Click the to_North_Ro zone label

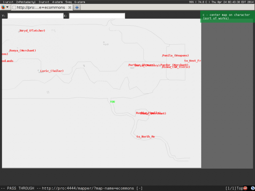[145, 137]
